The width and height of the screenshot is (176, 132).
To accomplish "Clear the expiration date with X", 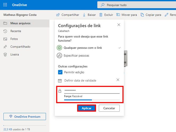I will click(x=118, y=80).
